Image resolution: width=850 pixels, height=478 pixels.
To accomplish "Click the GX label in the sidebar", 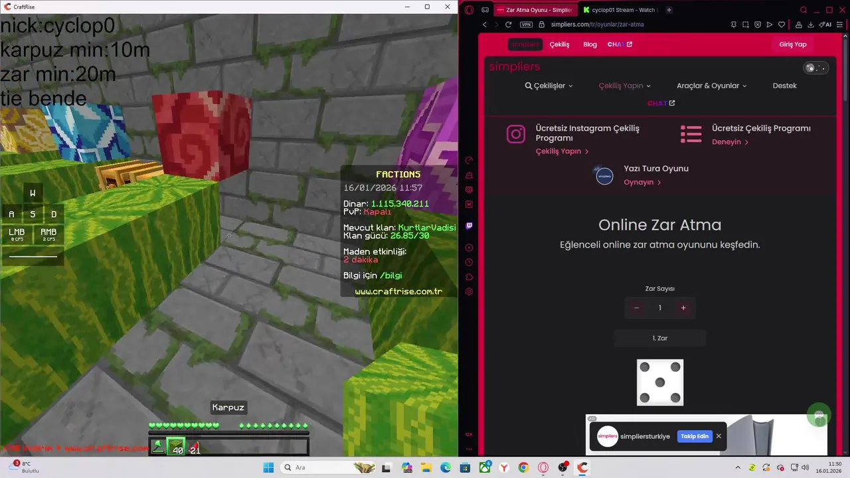I will (x=469, y=434).
